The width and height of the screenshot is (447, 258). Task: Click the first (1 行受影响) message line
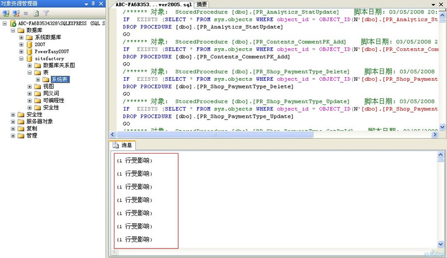click(x=134, y=160)
